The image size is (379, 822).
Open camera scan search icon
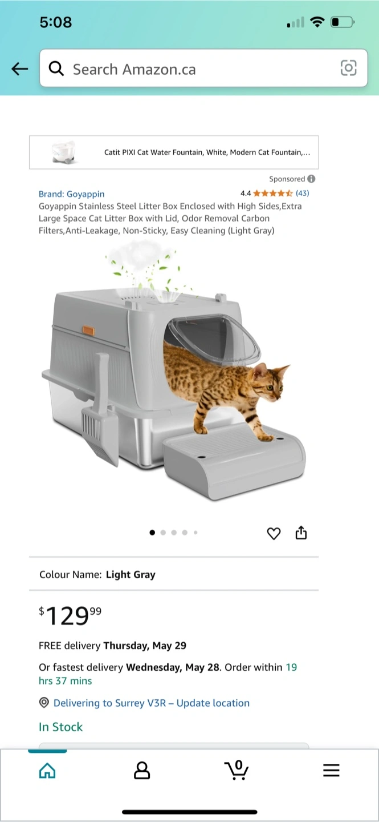[348, 68]
